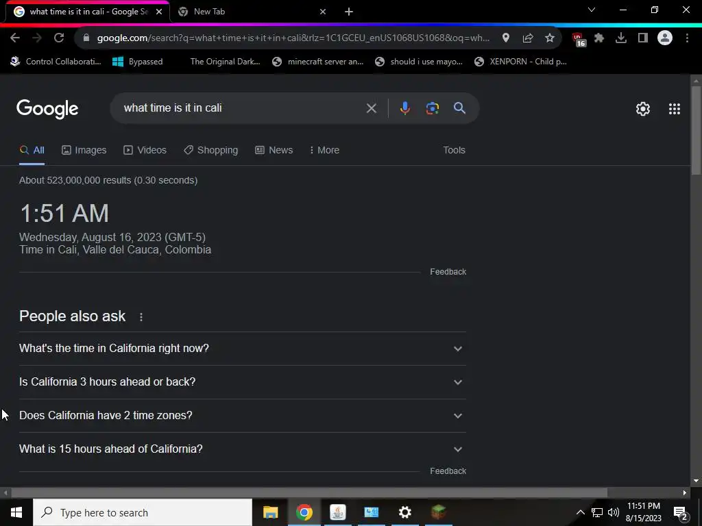The image size is (702, 526).
Task: Click the browser address bar URL
Action: pyautogui.click(x=293, y=38)
